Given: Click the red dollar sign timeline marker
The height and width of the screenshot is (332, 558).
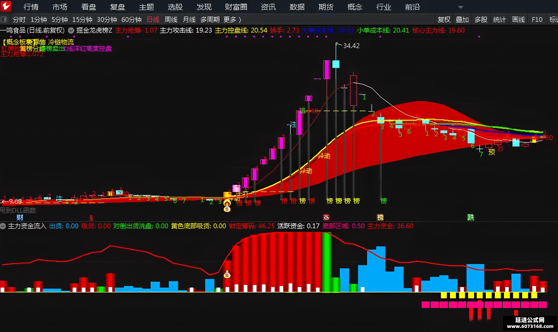Looking at the screenshot, I should coord(91,218).
